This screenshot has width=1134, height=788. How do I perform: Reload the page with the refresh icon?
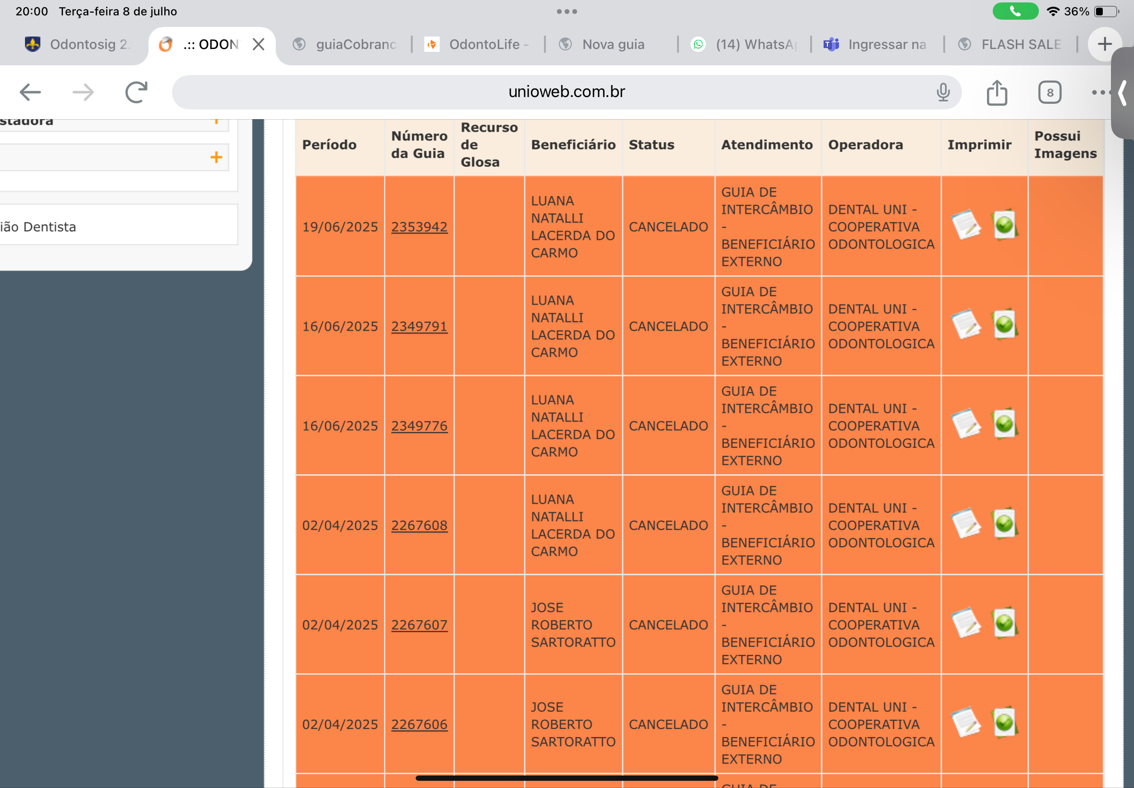click(136, 92)
